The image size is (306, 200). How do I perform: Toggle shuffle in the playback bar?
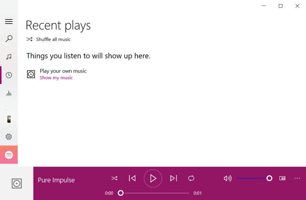click(x=114, y=178)
